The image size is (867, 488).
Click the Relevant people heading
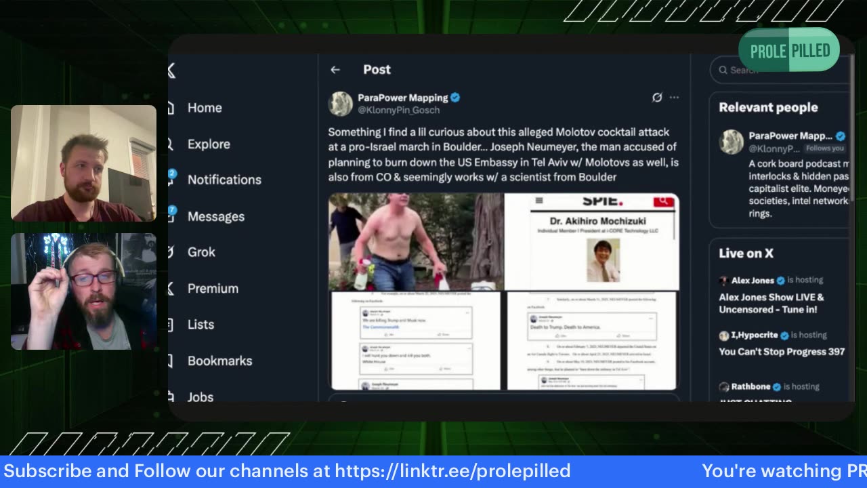[768, 107]
